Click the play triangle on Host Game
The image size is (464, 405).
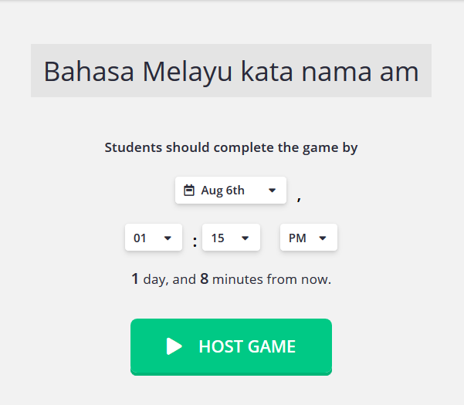[174, 346]
